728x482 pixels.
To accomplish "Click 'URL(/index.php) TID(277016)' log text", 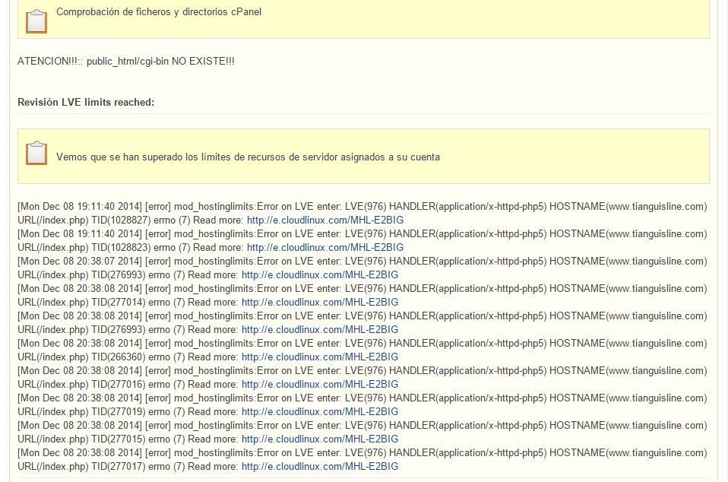I will (x=81, y=385).
